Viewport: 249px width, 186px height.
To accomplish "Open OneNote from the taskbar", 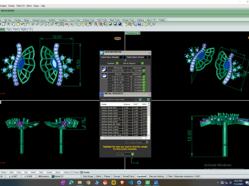I will pos(63,182).
